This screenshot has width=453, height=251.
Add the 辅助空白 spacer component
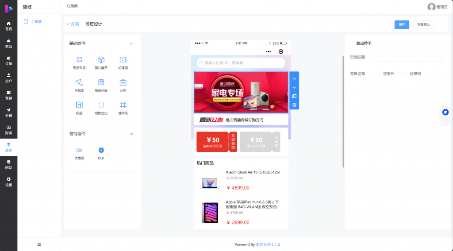[101, 108]
